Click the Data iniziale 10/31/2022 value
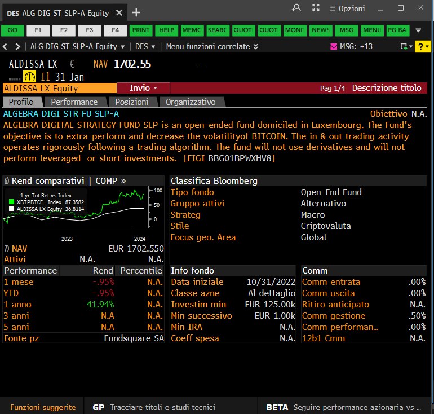This screenshot has width=434, height=414. click(x=271, y=281)
